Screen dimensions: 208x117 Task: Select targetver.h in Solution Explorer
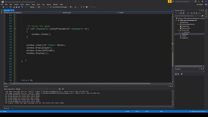[185, 38]
